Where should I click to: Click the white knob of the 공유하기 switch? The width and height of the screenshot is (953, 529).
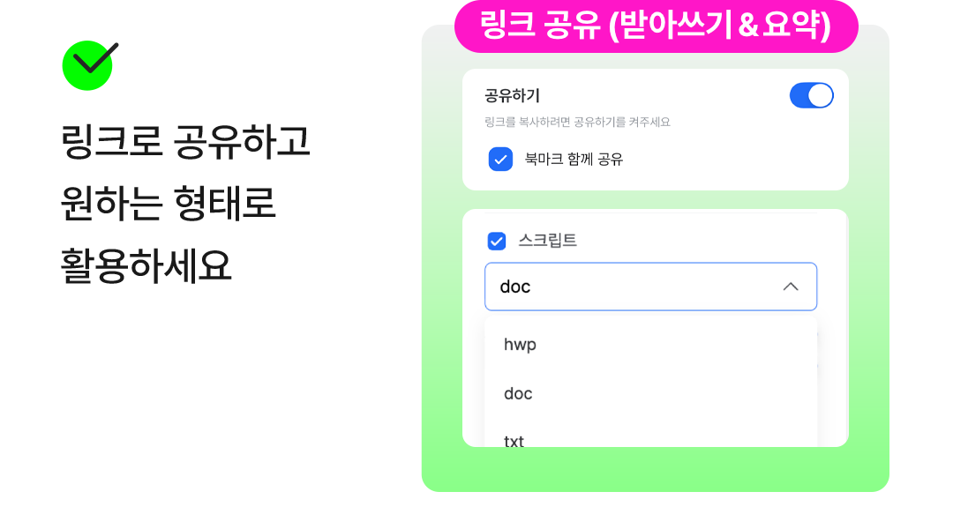click(821, 95)
